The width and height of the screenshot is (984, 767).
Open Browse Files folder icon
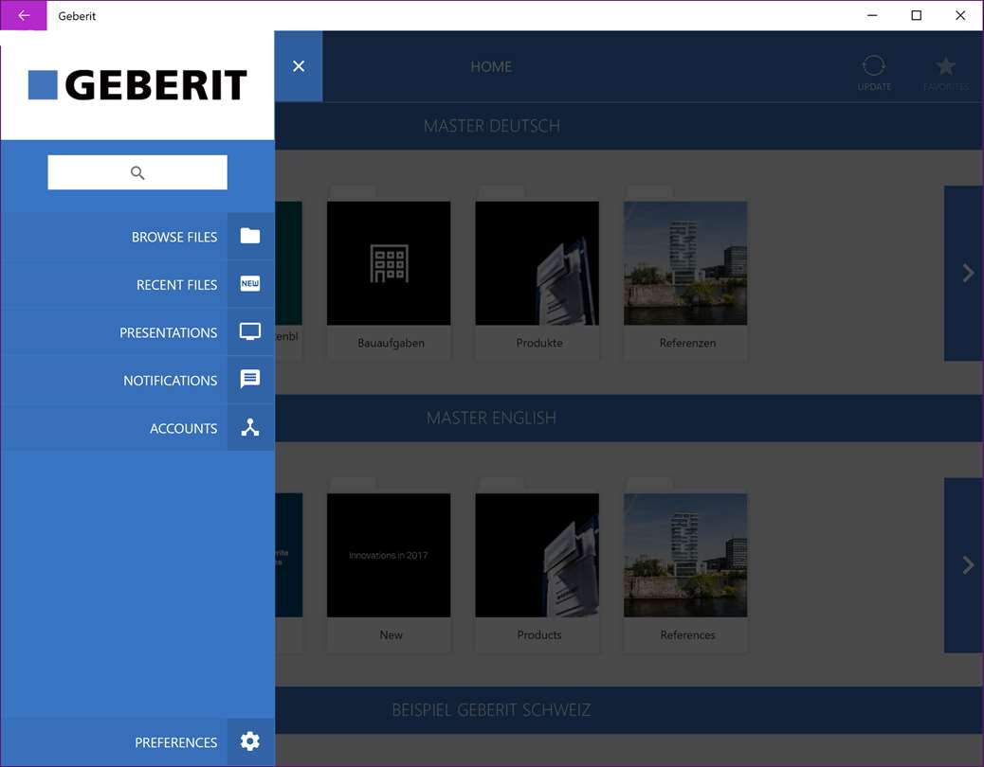click(250, 236)
